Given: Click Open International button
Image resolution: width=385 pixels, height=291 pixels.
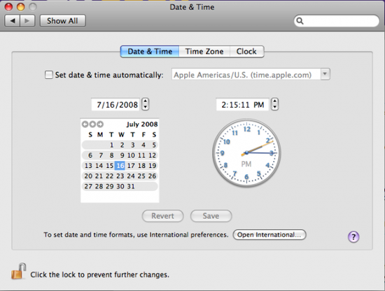Looking at the screenshot, I should coord(269,235).
